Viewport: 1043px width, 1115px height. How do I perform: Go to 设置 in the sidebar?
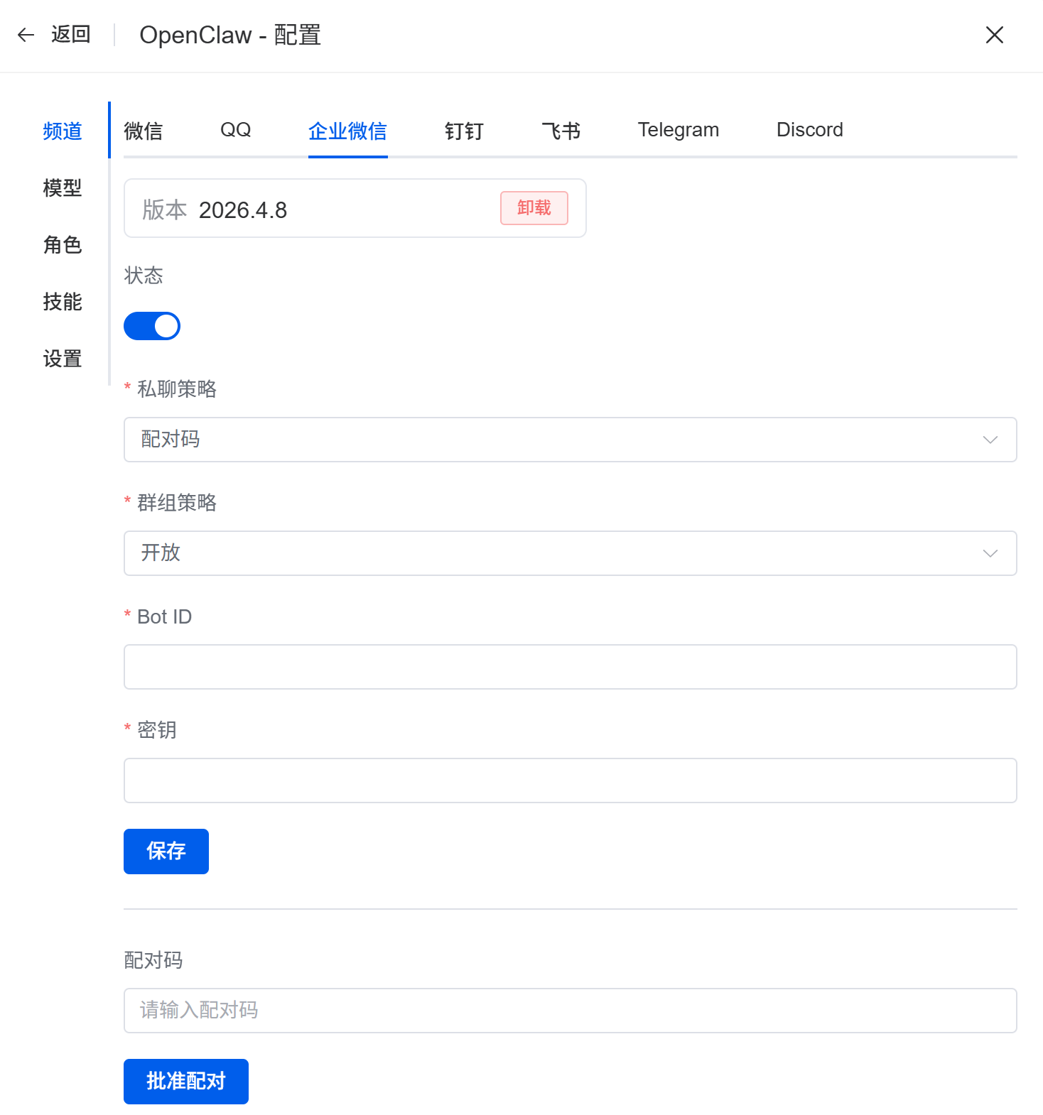(63, 359)
